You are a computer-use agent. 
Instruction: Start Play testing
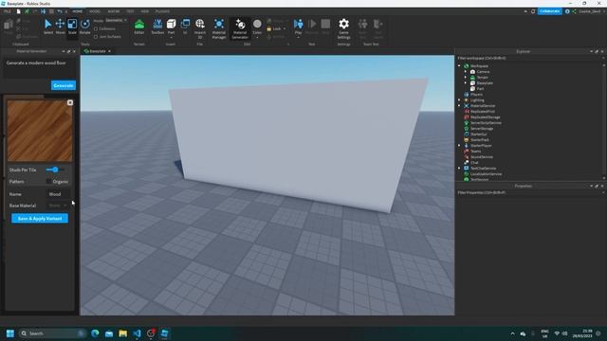point(298,27)
